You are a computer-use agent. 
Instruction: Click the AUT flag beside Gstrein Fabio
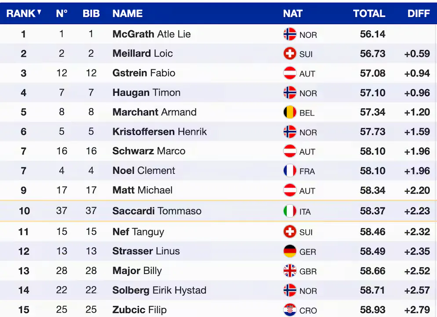290,73
